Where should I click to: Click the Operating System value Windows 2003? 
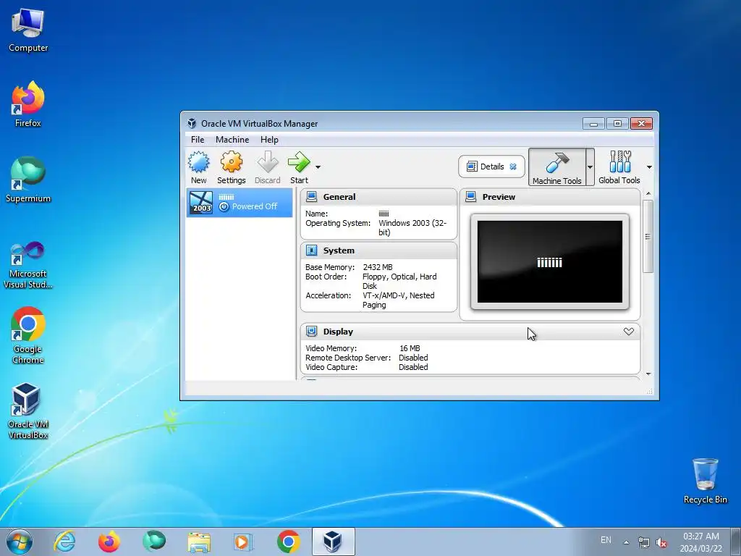tap(412, 227)
